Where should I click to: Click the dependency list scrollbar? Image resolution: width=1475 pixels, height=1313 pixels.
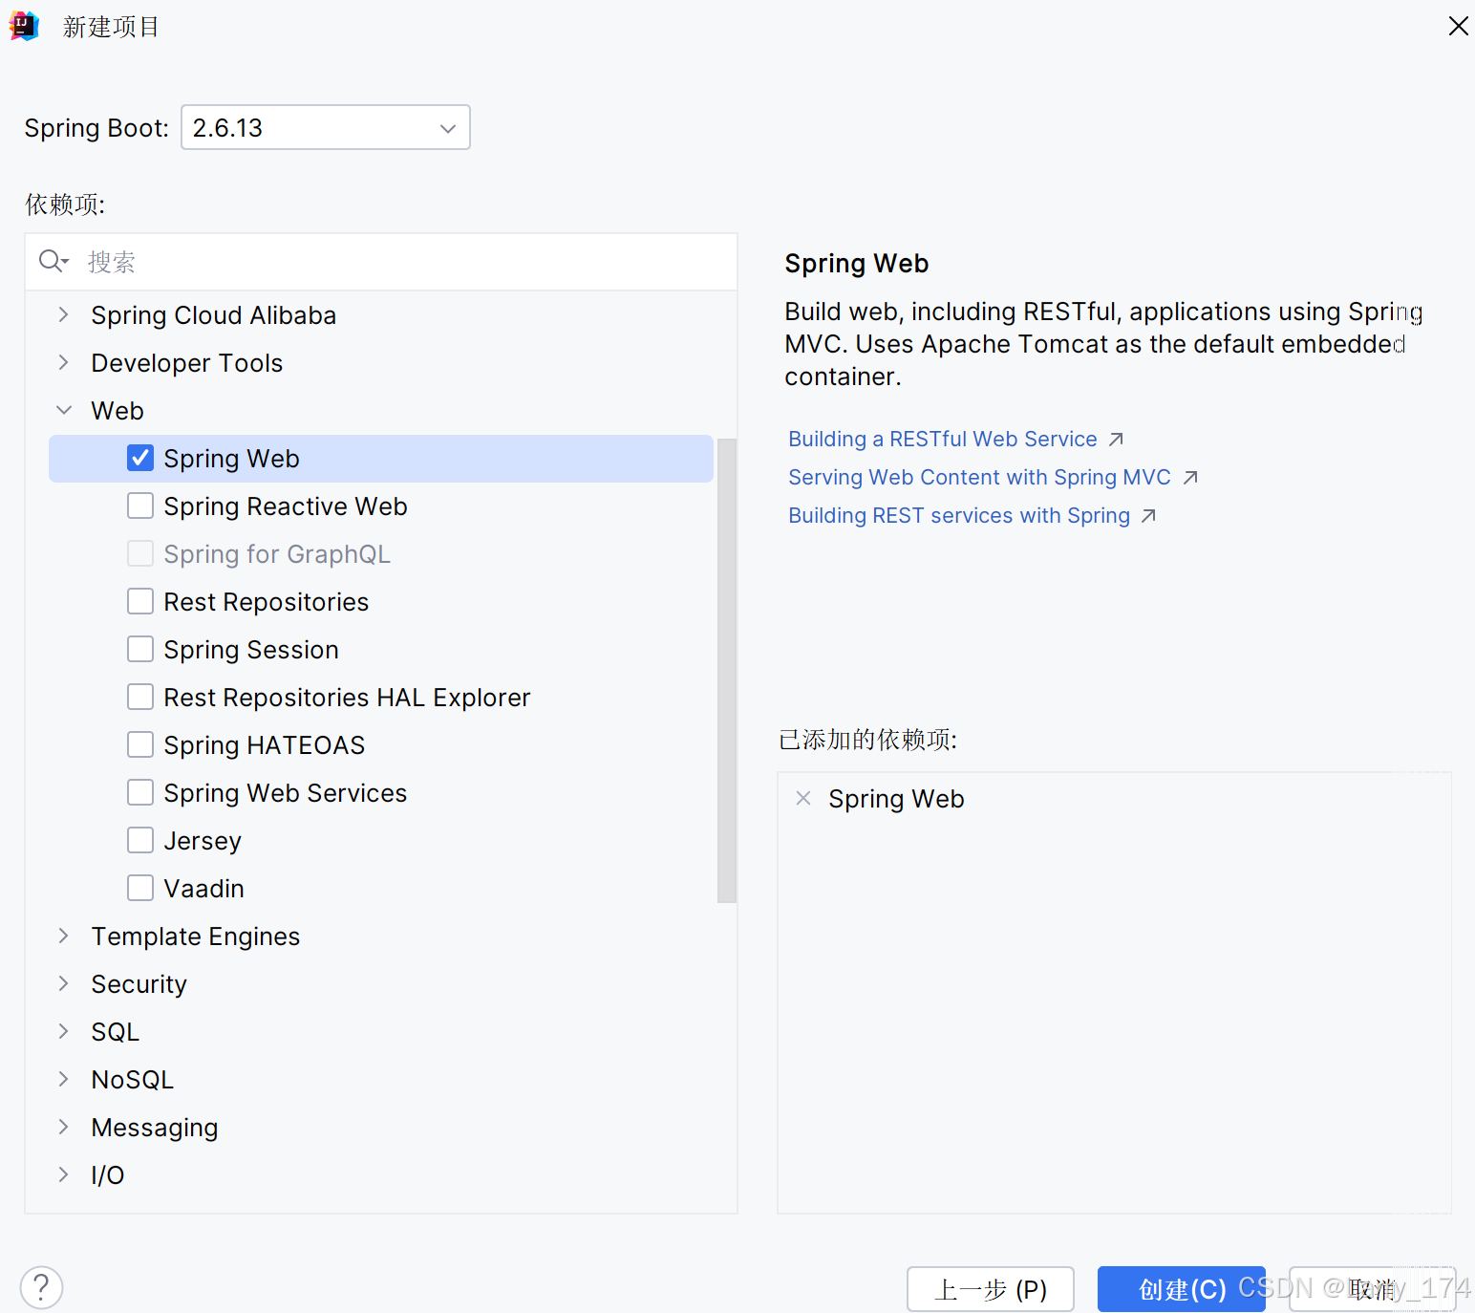pyautogui.click(x=727, y=670)
